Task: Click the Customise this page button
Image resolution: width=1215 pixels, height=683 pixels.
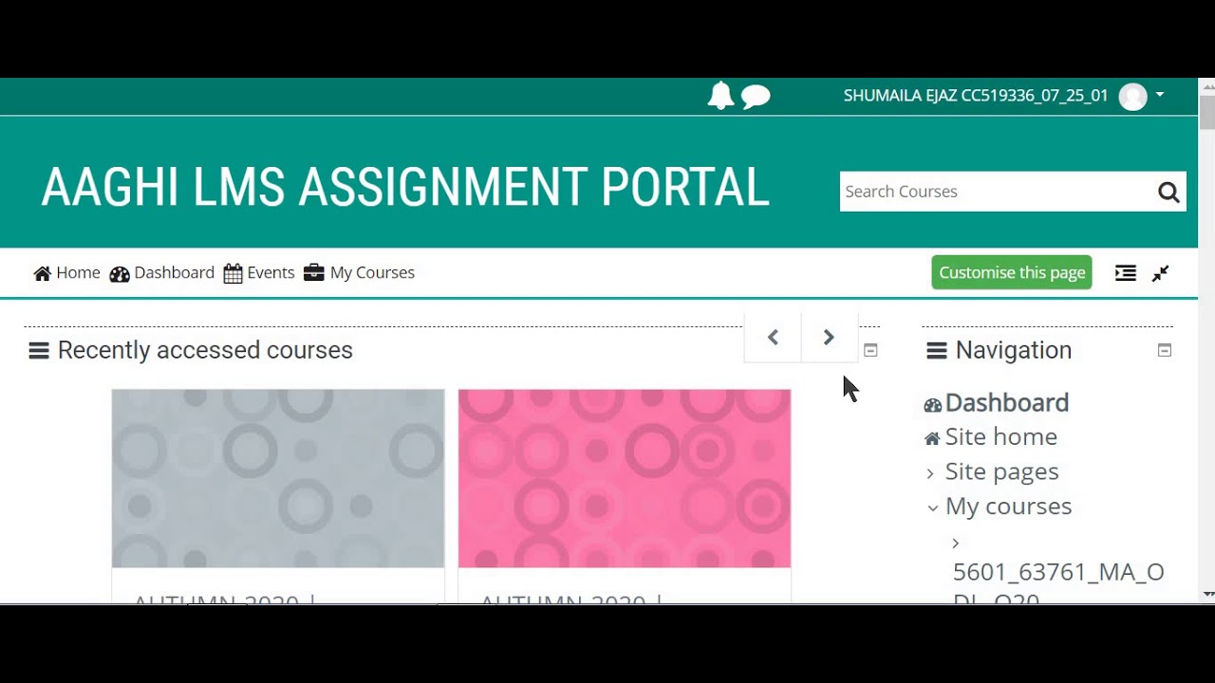Action: click(1012, 272)
